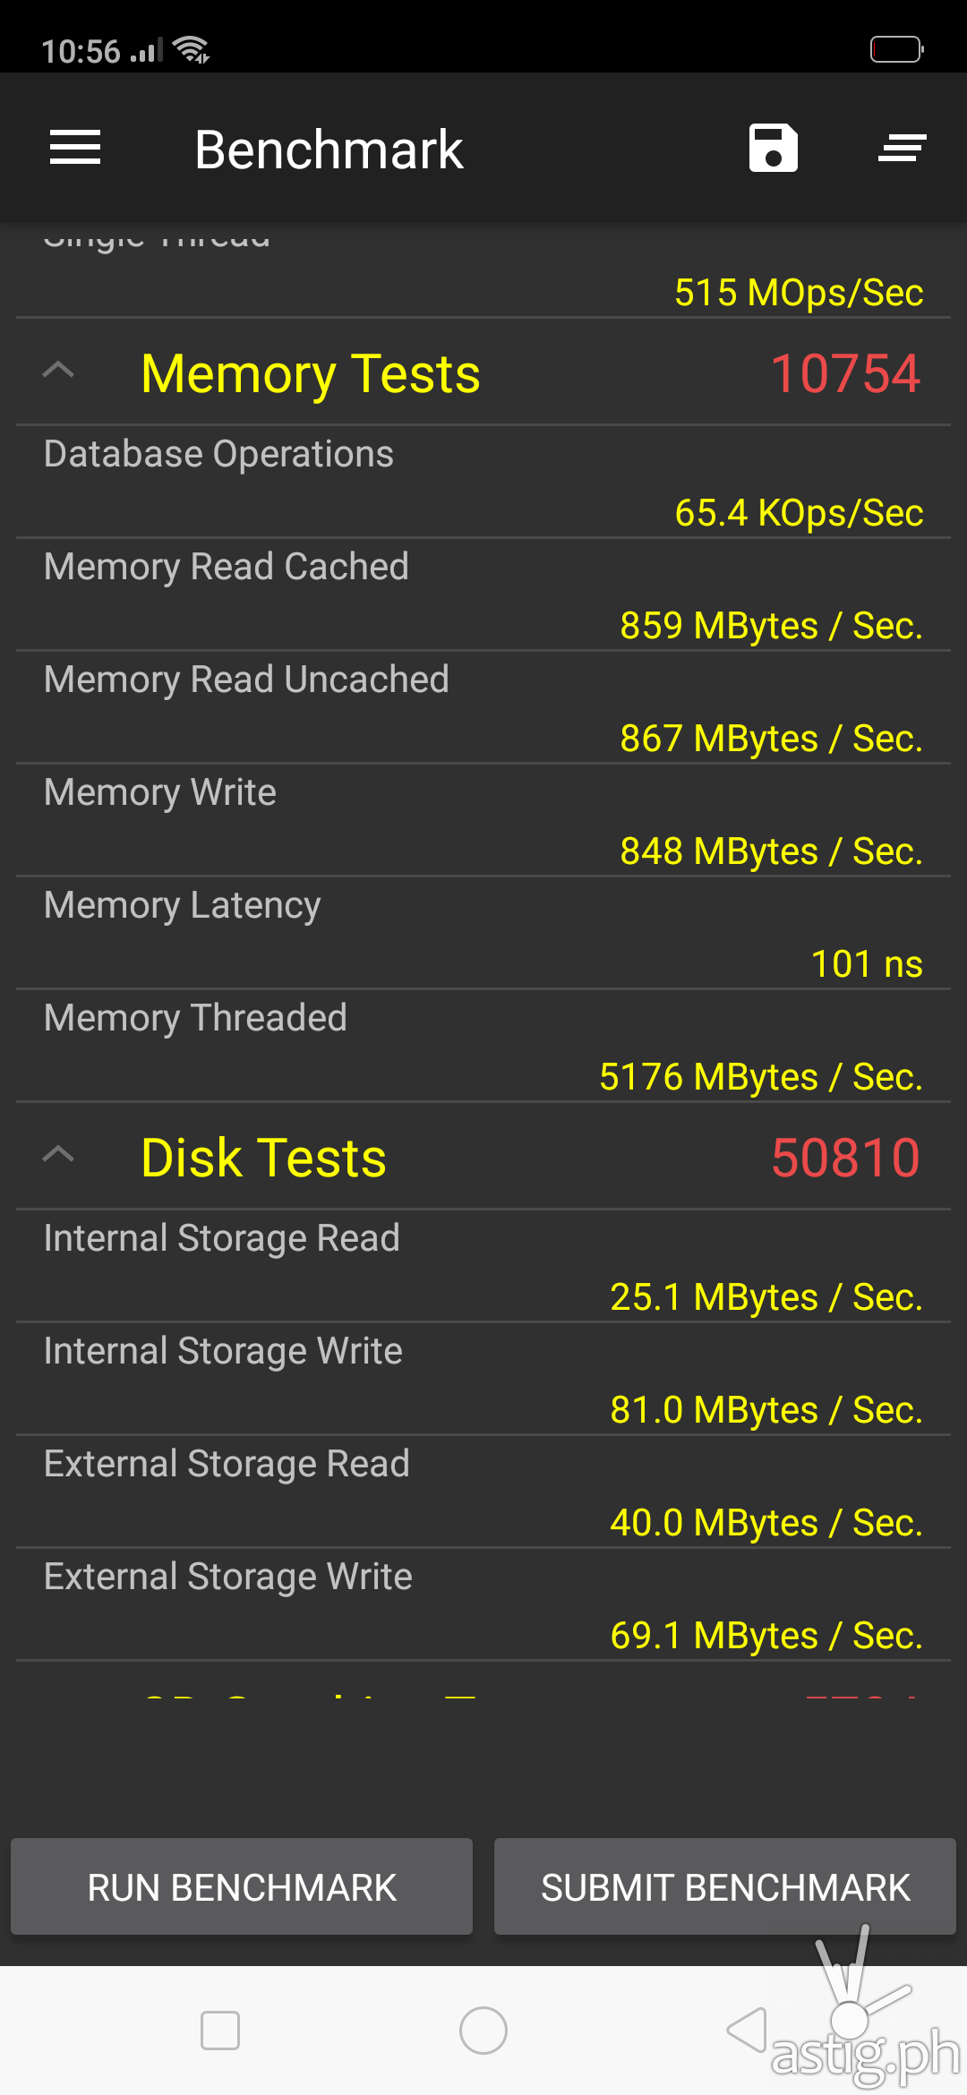Collapse the Disk Tests section chevron
Screen dimensions: 967x2095
point(59,1156)
